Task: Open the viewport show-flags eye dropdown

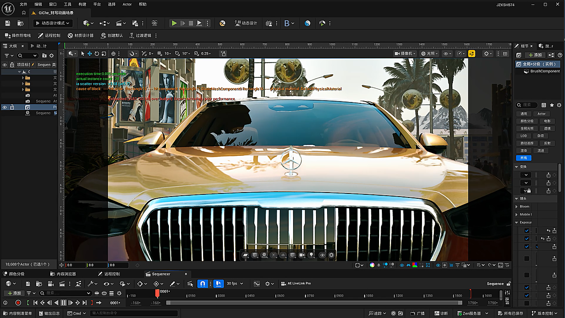Action: pos(448,53)
